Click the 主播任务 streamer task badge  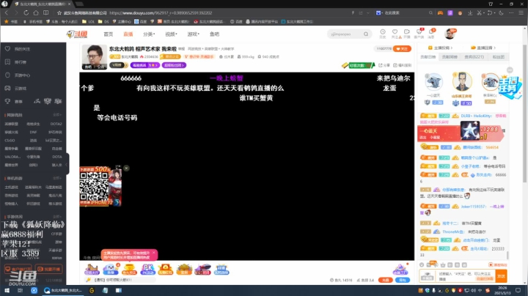(x=509, y=86)
